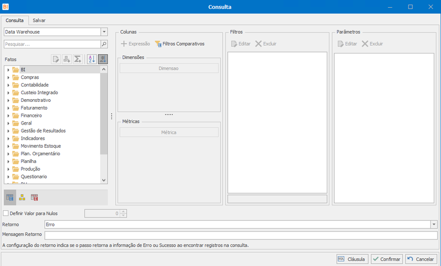Select the Indicadores folder in tree
The image size is (441, 266).
pos(33,138)
